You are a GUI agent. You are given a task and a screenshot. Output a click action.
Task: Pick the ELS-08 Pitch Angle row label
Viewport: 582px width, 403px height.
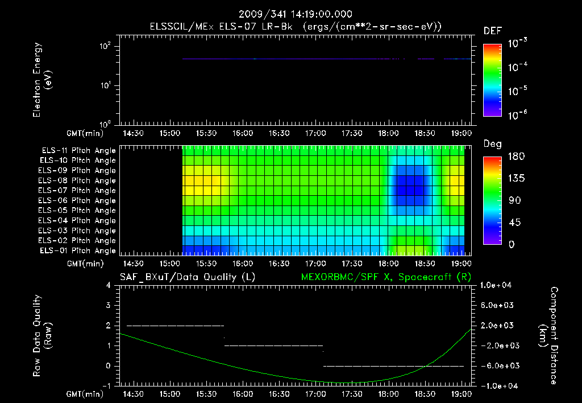click(x=77, y=180)
